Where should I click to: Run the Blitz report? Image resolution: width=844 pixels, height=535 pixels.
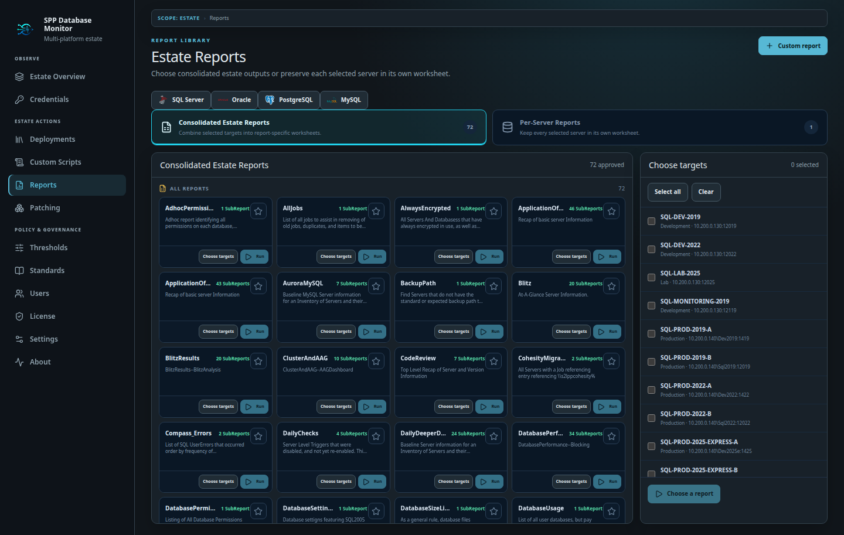(607, 332)
